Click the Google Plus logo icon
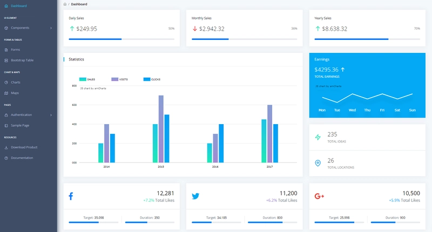The height and width of the screenshot is (232, 432). pyautogui.click(x=319, y=196)
